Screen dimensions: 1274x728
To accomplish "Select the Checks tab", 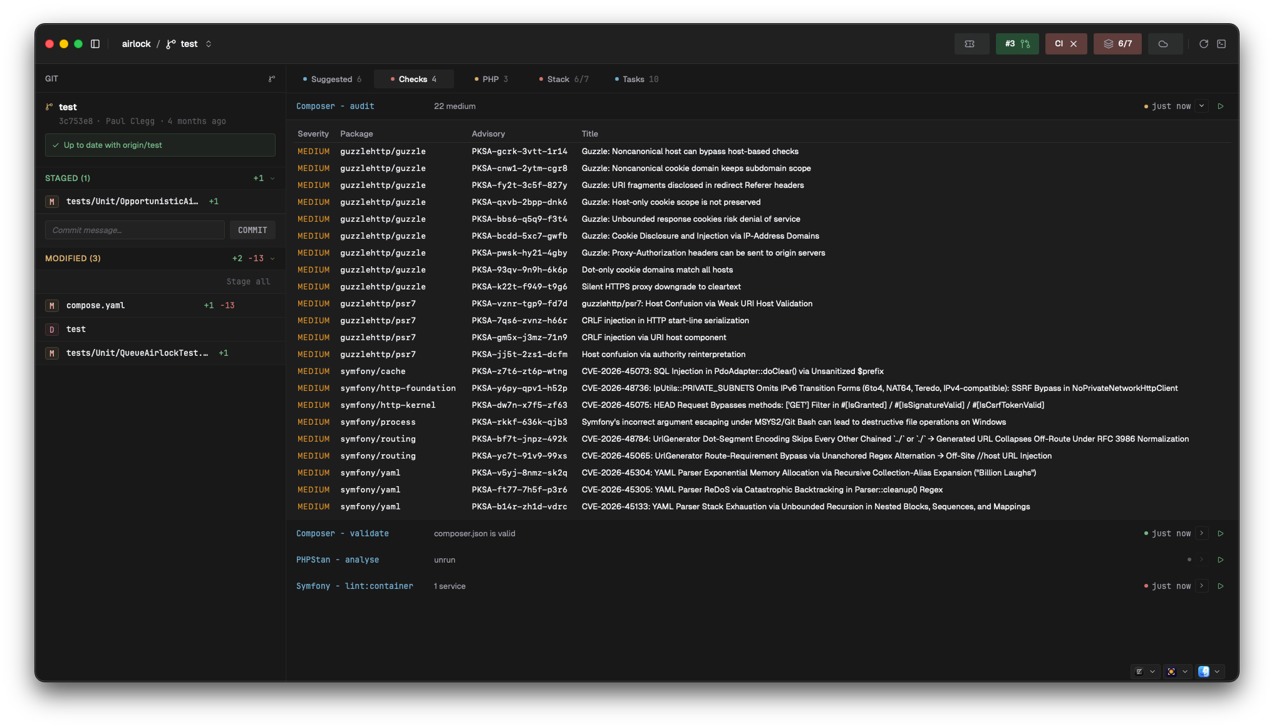I will coord(414,80).
